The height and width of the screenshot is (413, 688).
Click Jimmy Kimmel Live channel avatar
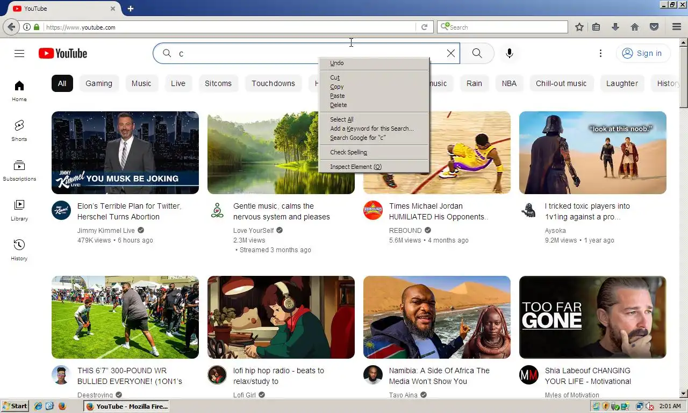(x=61, y=210)
